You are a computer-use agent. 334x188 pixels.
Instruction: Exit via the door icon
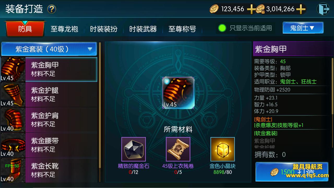[323, 9]
